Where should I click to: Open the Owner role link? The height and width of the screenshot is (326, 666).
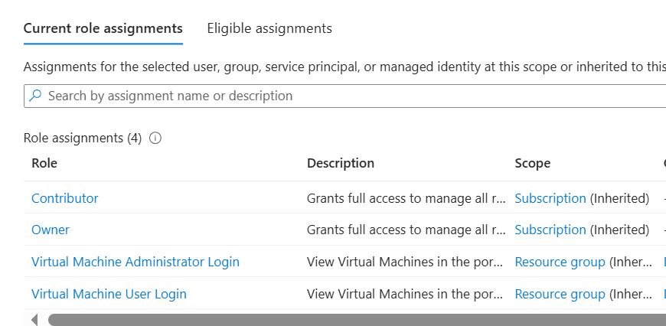(51, 230)
